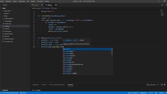Switch to OUTPUT panel tab

44,85
